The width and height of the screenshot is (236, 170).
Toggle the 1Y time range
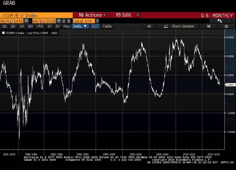(49, 26)
